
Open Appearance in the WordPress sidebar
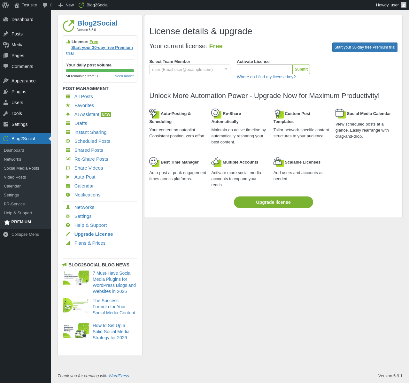(x=26, y=81)
